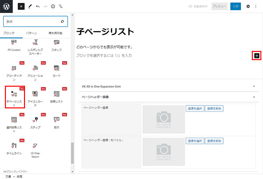Switch to the パターン tab
This screenshot has height=179, width=263.
tap(31, 33)
